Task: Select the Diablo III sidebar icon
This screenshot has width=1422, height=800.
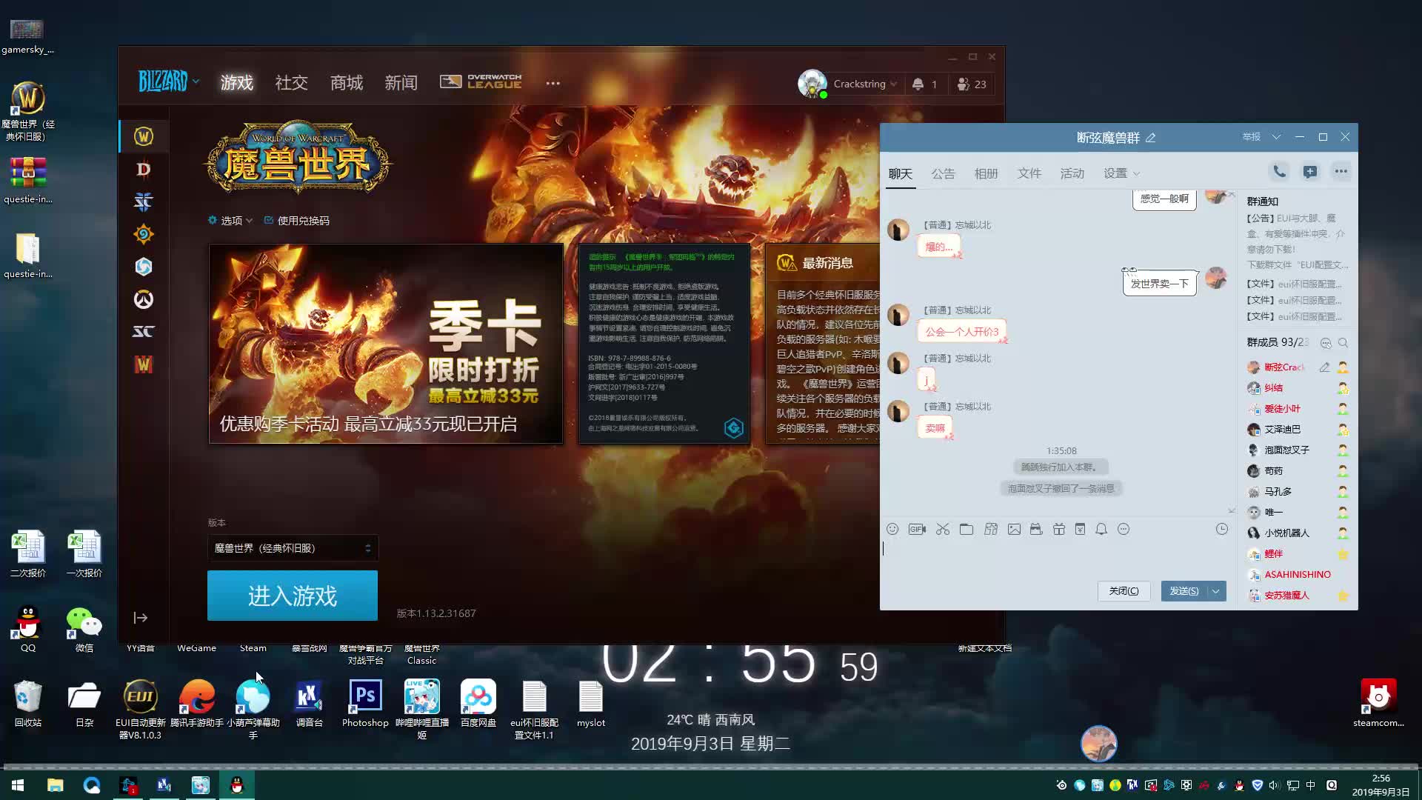Action: click(144, 170)
